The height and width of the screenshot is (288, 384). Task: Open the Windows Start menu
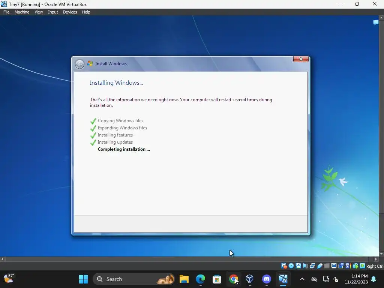click(x=83, y=279)
